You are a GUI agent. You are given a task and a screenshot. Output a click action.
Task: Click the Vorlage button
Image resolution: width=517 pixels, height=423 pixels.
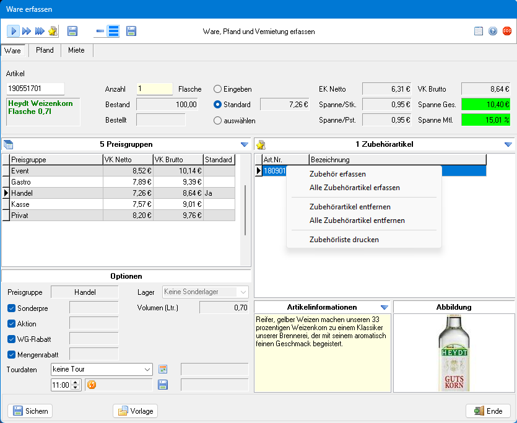coord(135,411)
